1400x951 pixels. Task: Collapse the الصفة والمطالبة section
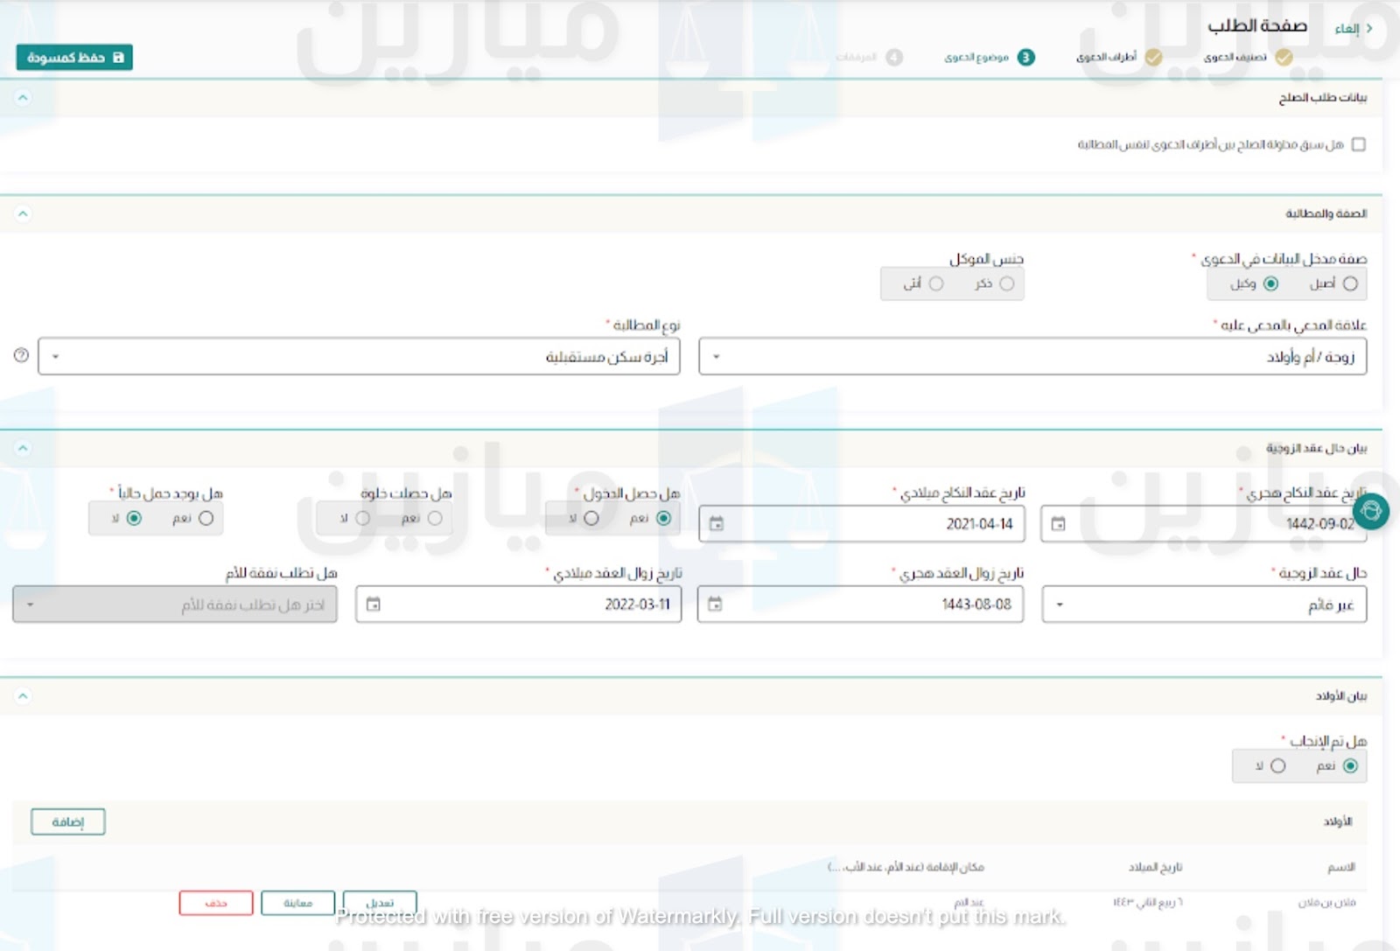point(23,213)
